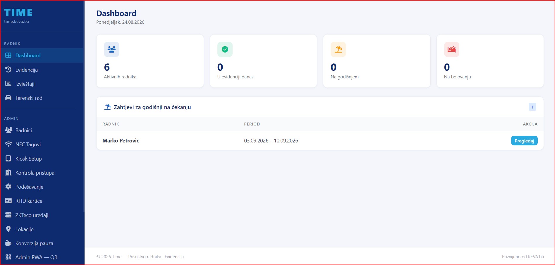The image size is (555, 265).
Task: Click umbrella icon beside Zahtjevi za godišnji
Action: tap(108, 107)
